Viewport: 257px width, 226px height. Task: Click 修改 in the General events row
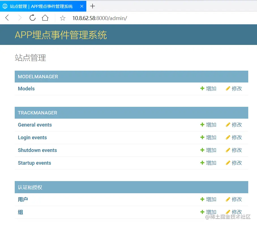pos(234,125)
